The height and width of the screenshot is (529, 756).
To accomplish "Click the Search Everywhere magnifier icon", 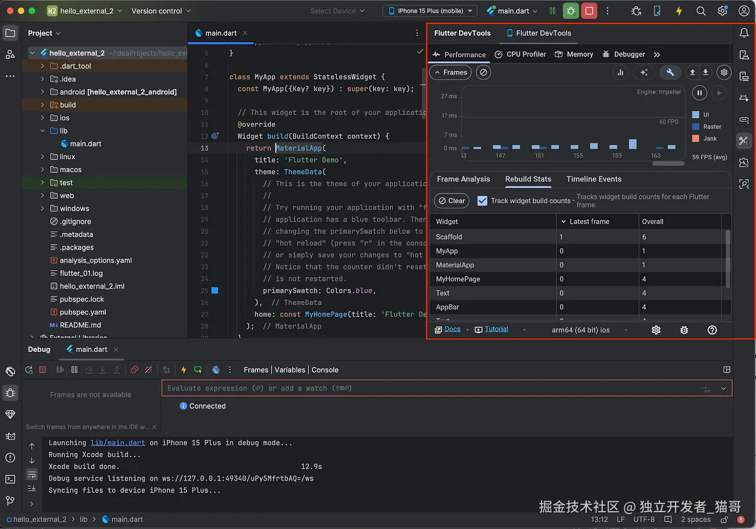I will point(701,11).
